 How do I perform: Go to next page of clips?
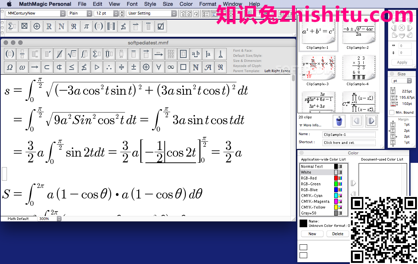click(371, 121)
